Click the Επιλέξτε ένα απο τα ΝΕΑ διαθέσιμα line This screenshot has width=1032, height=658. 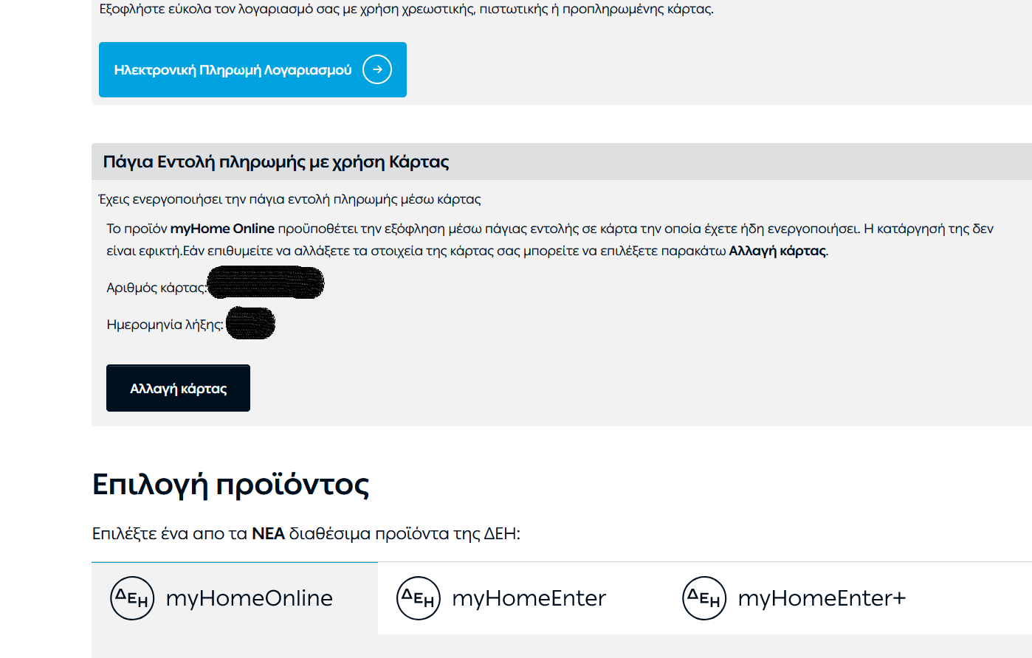pyautogui.click(x=306, y=533)
